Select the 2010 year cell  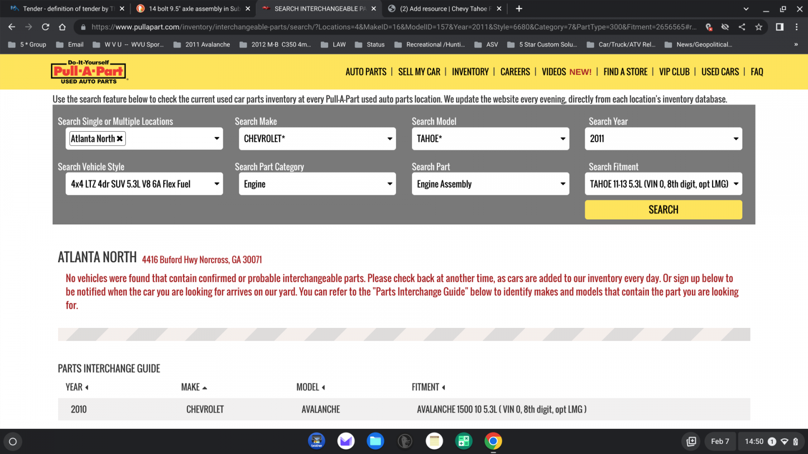tap(79, 410)
